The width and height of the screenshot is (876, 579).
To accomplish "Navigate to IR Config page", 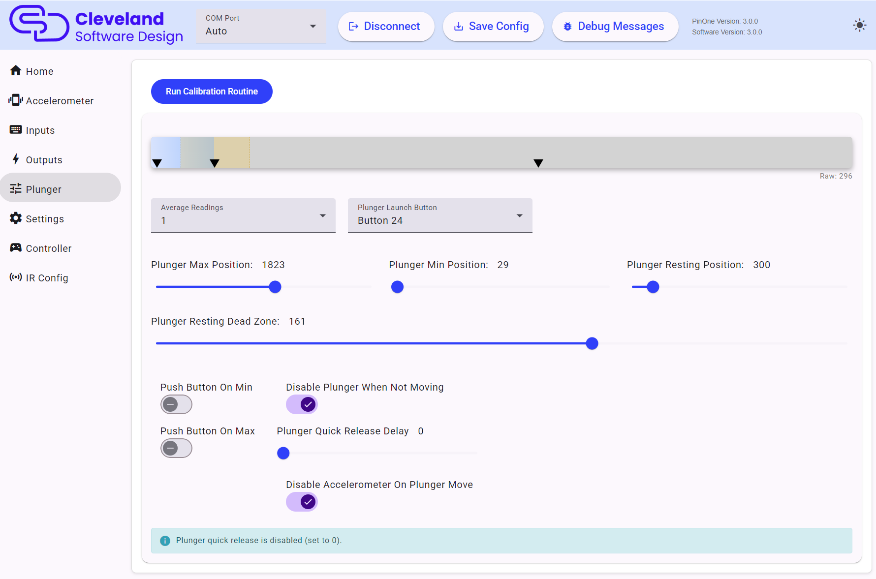I will click(x=60, y=278).
